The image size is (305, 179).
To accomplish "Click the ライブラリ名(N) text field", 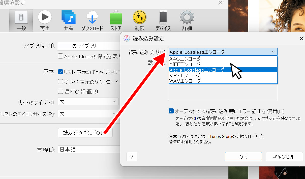I will point(89,46).
